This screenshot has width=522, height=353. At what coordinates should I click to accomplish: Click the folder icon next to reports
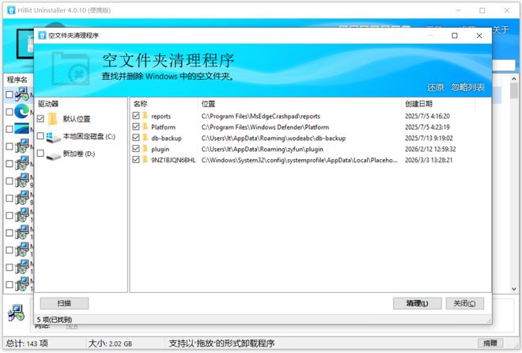pyautogui.click(x=145, y=116)
